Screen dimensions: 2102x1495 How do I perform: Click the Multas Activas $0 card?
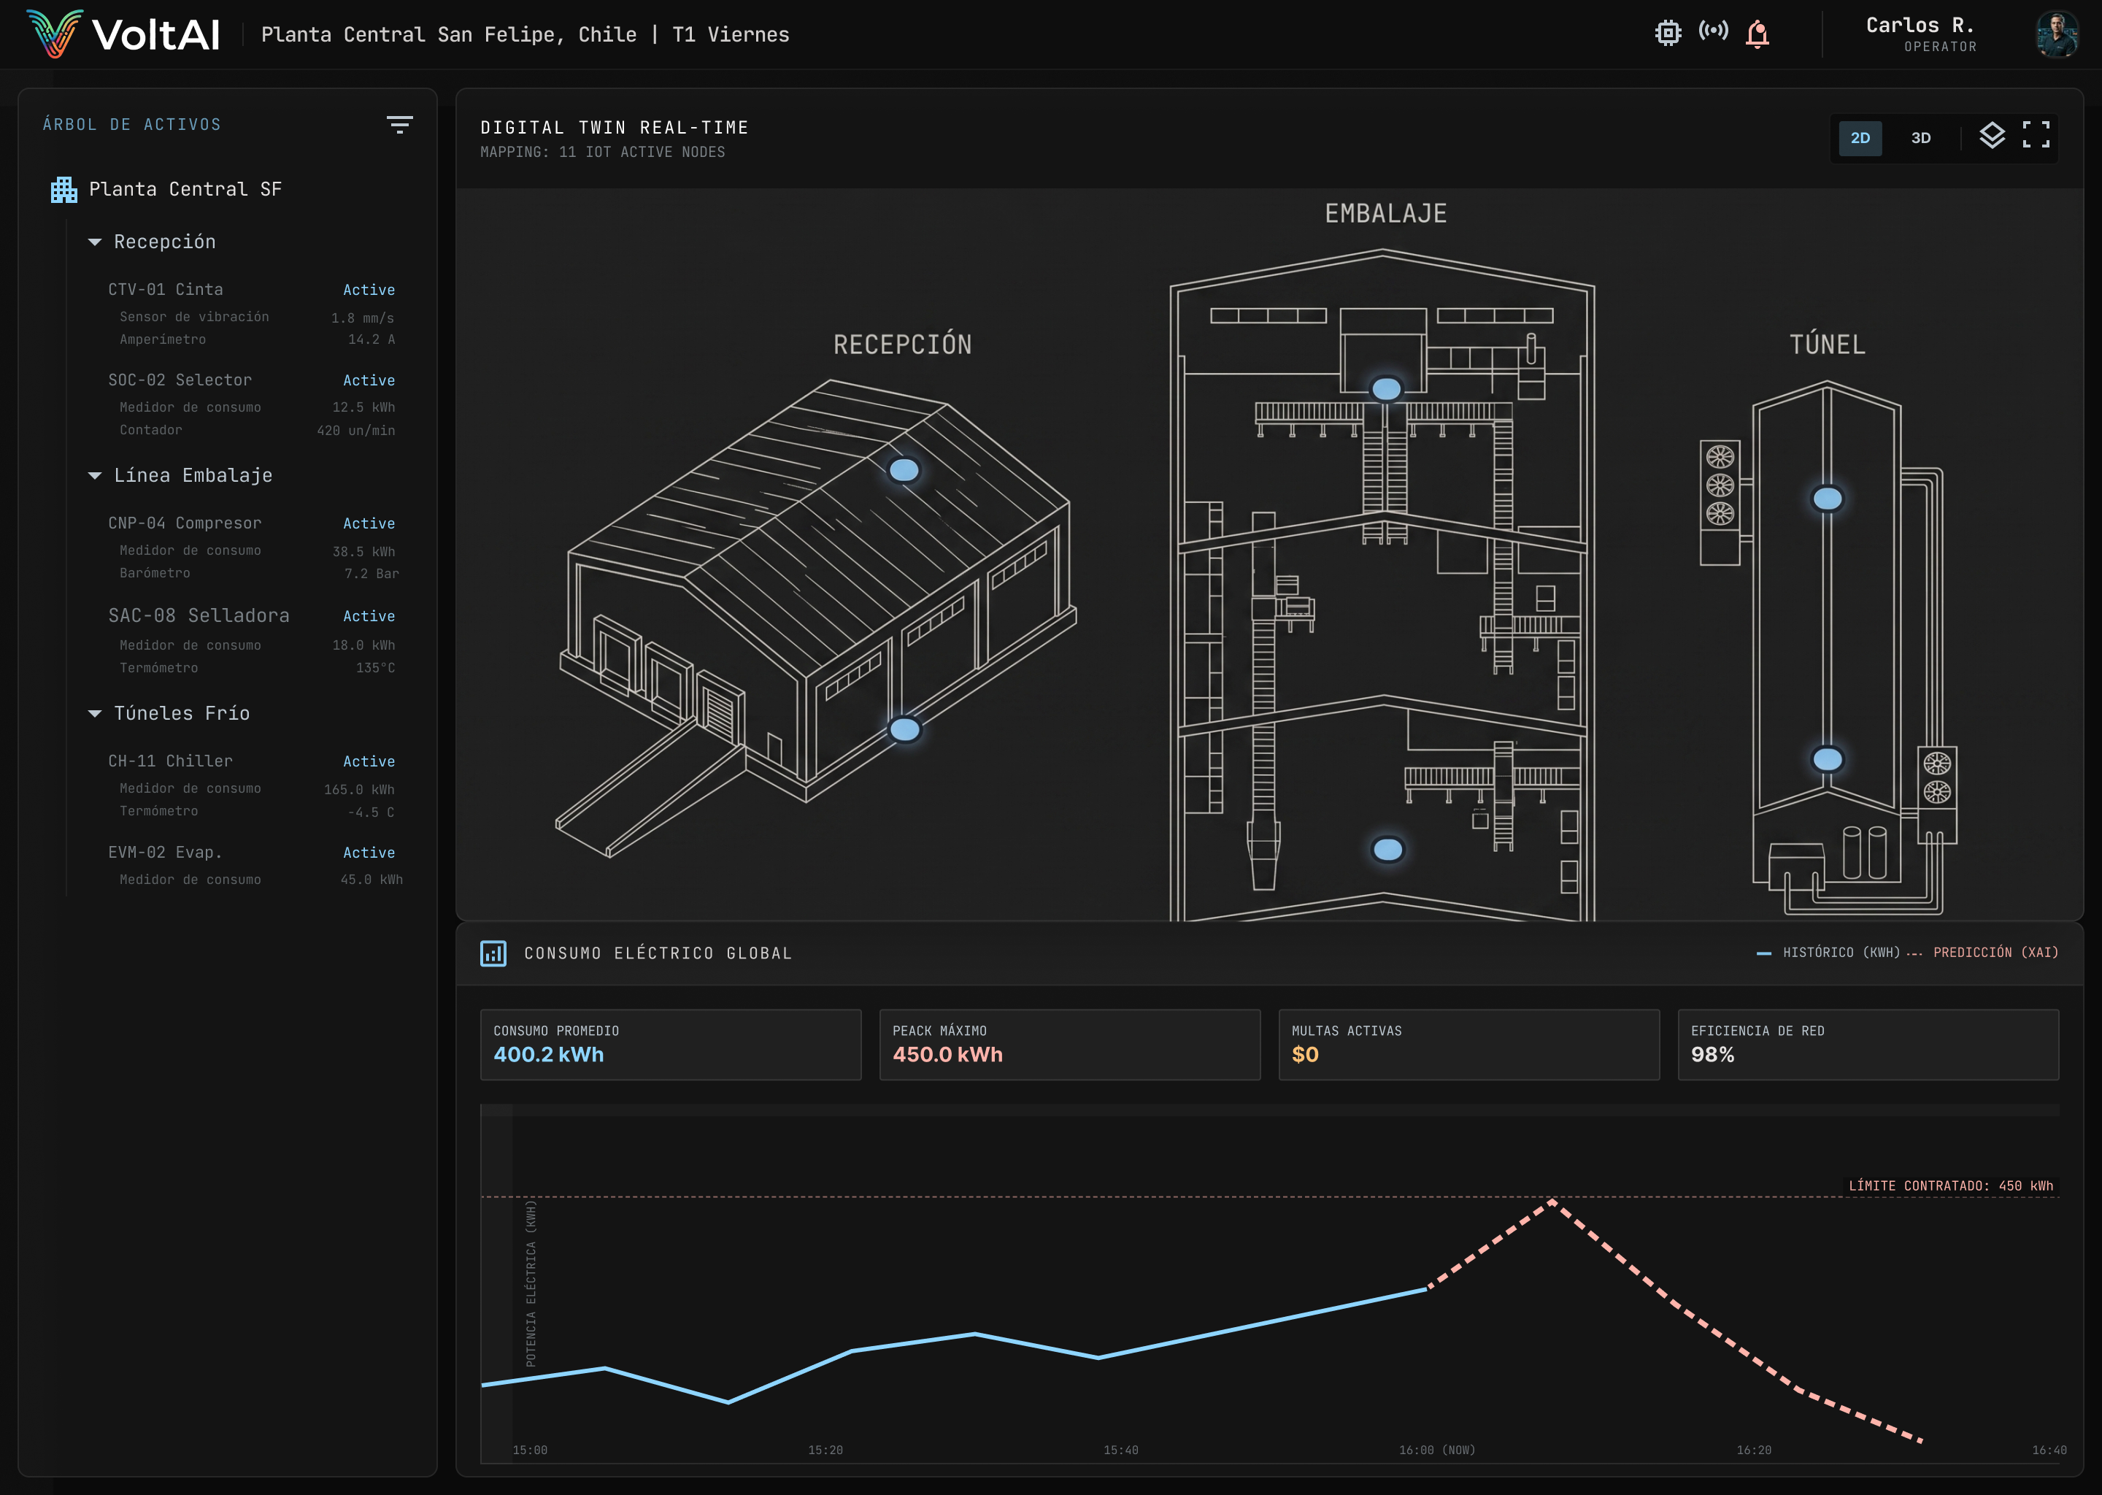pyautogui.click(x=1468, y=1045)
